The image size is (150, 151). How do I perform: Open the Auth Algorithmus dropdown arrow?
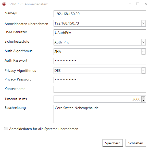coord(143,52)
